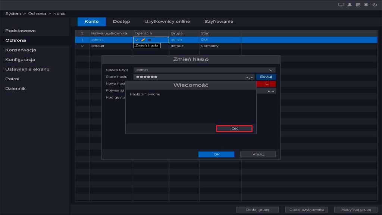
Task: Toggle old password visibility eye icon
Action: (249, 77)
